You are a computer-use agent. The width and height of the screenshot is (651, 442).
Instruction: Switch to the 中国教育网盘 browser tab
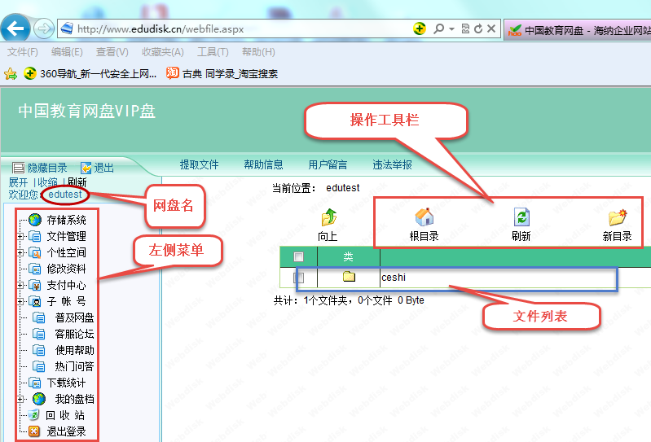pyautogui.click(x=578, y=30)
